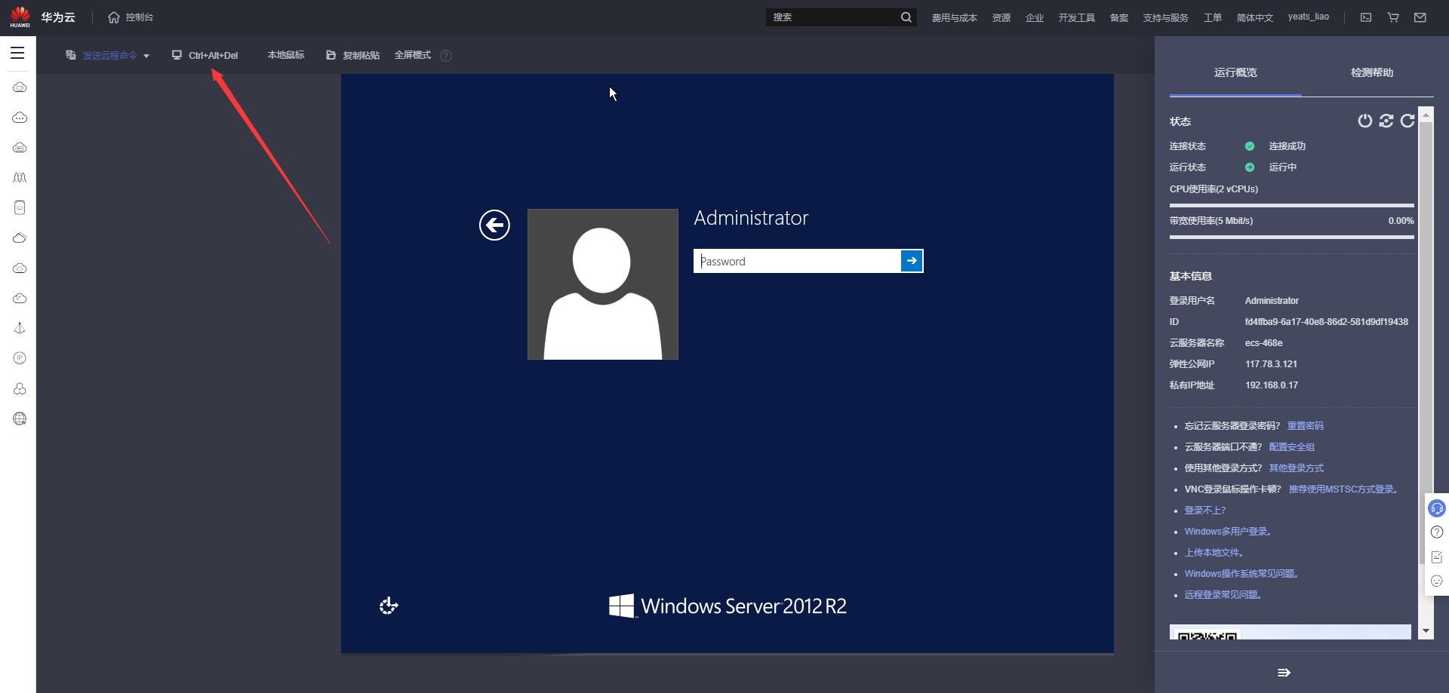
Task: Click the floating feedback edit icon
Action: pyautogui.click(x=1437, y=557)
